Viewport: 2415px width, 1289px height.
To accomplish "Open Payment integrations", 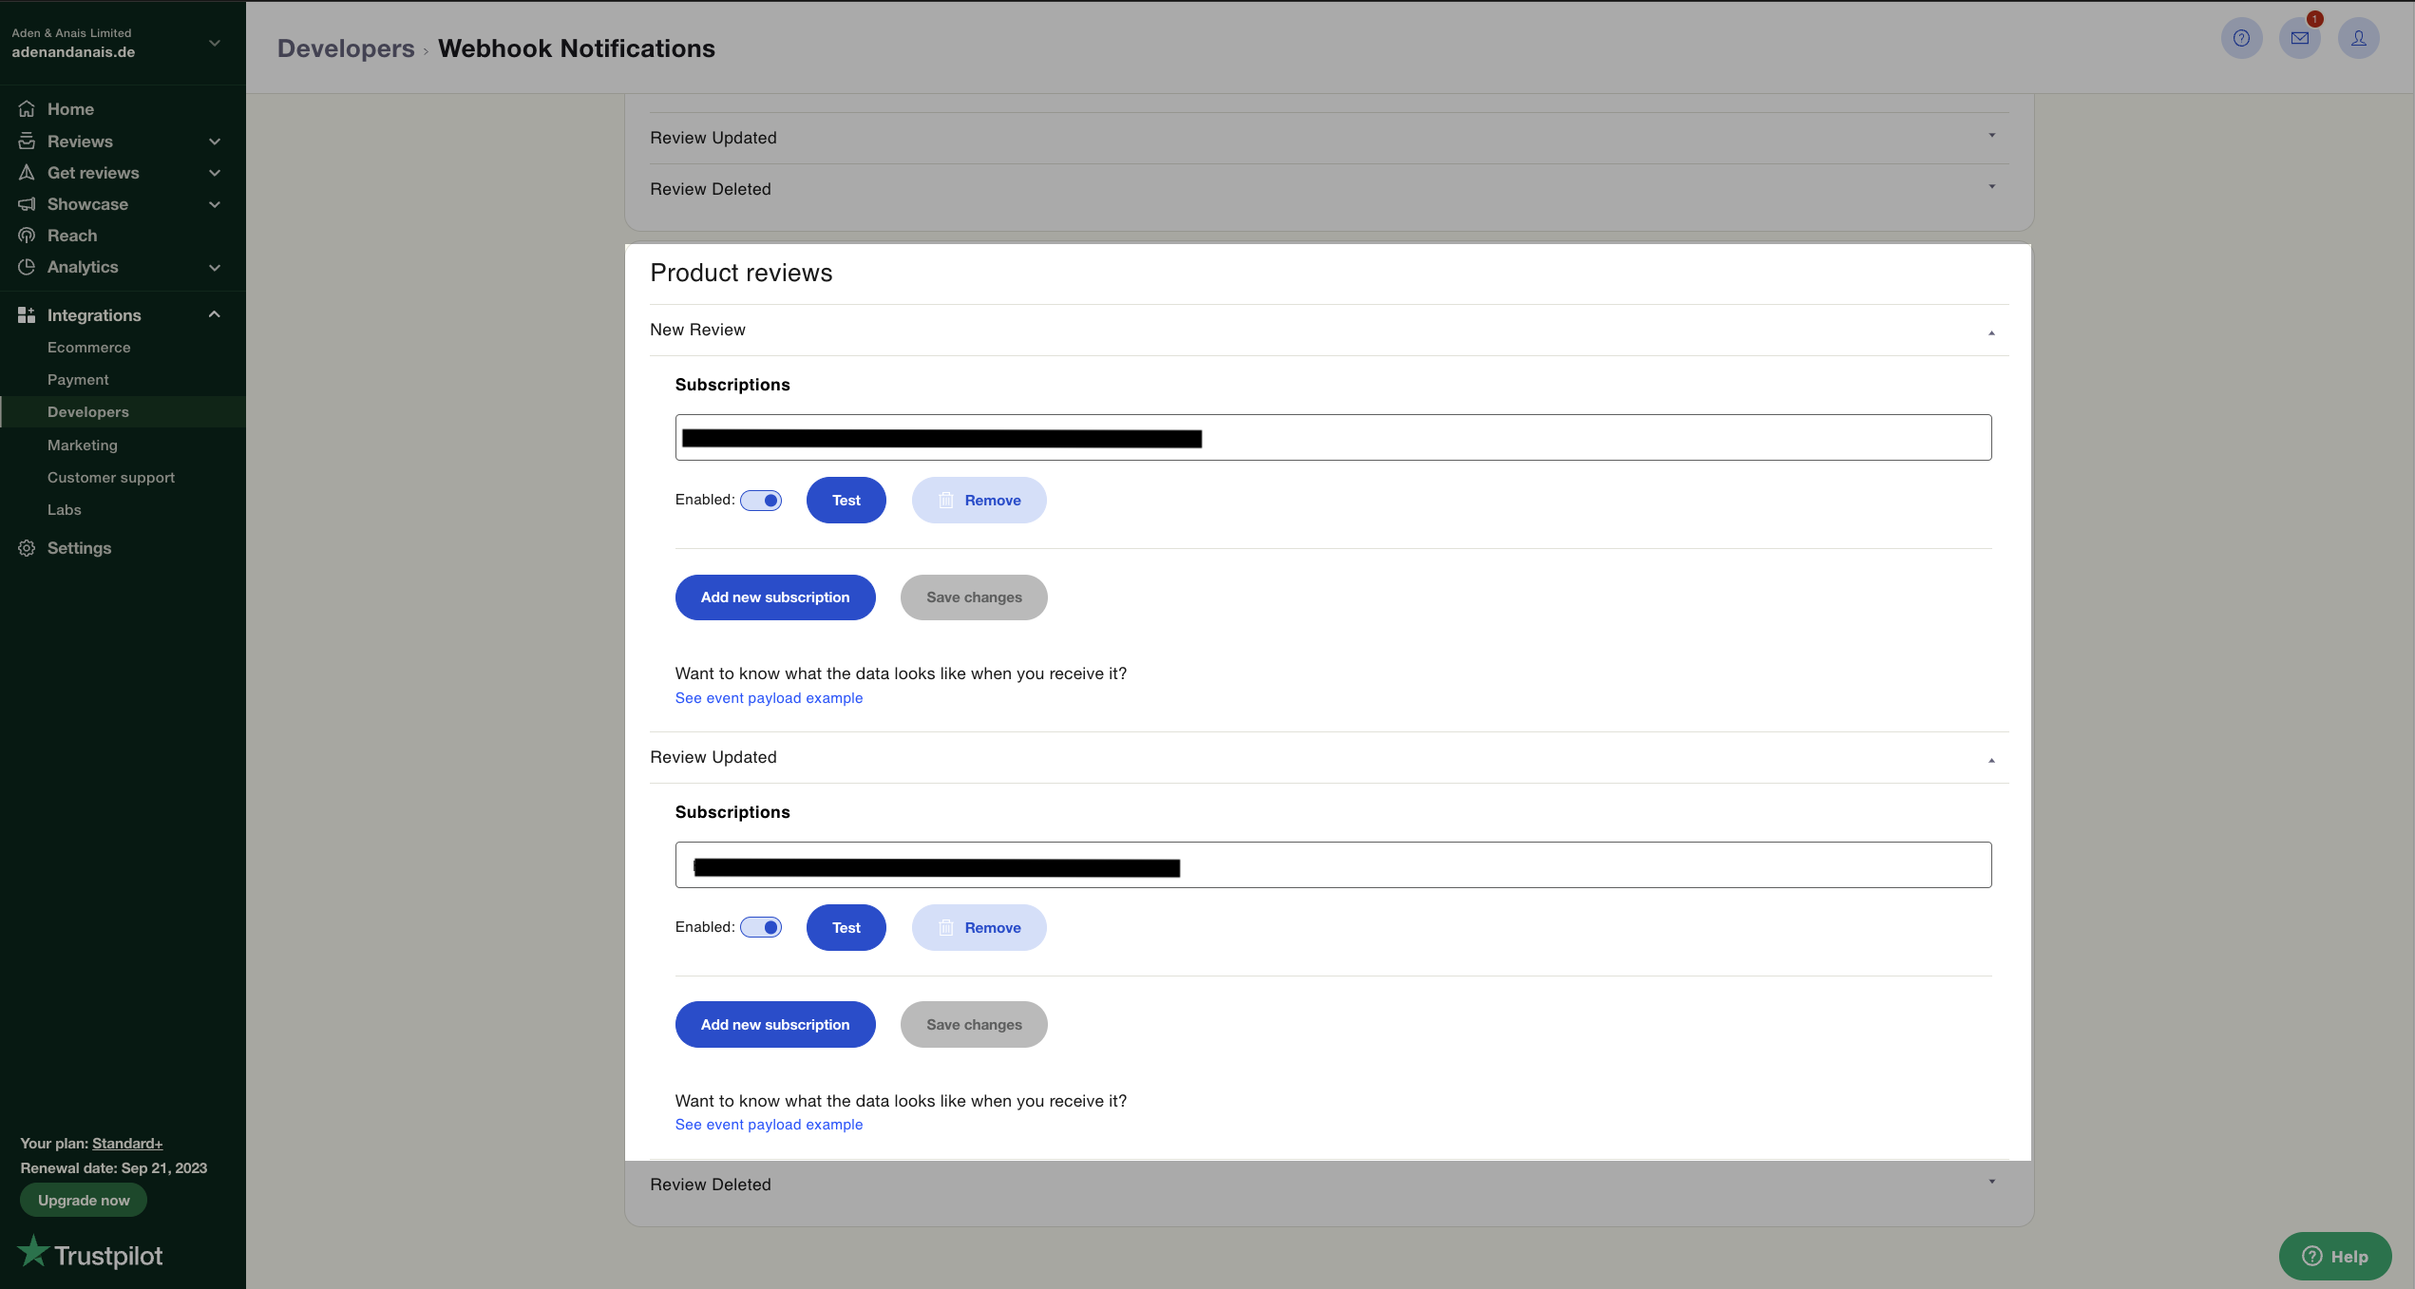I will (78, 380).
